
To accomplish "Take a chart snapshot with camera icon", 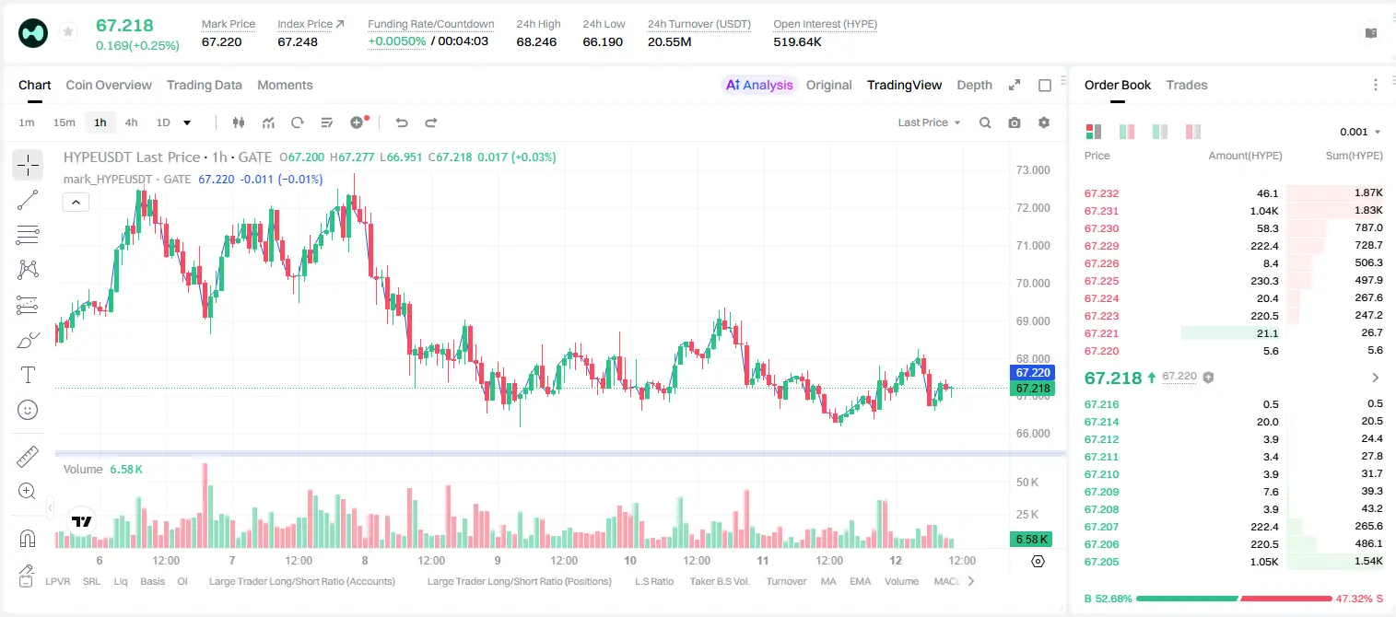I will tap(1015, 122).
